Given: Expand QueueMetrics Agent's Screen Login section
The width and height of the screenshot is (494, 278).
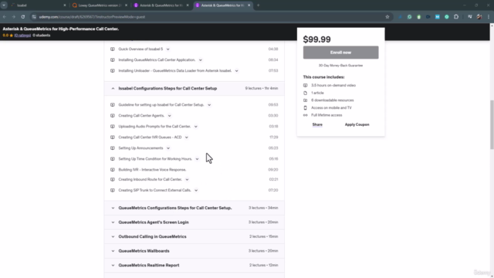Looking at the screenshot, I should click(x=194, y=222).
